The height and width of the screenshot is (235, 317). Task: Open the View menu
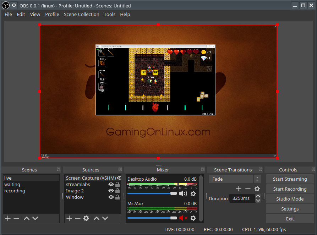(x=35, y=14)
